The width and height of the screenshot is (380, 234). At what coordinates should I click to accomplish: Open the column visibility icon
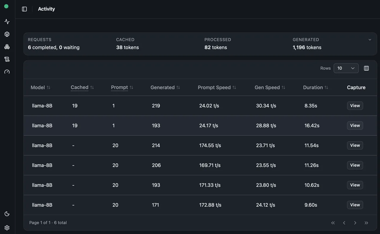coord(366,68)
